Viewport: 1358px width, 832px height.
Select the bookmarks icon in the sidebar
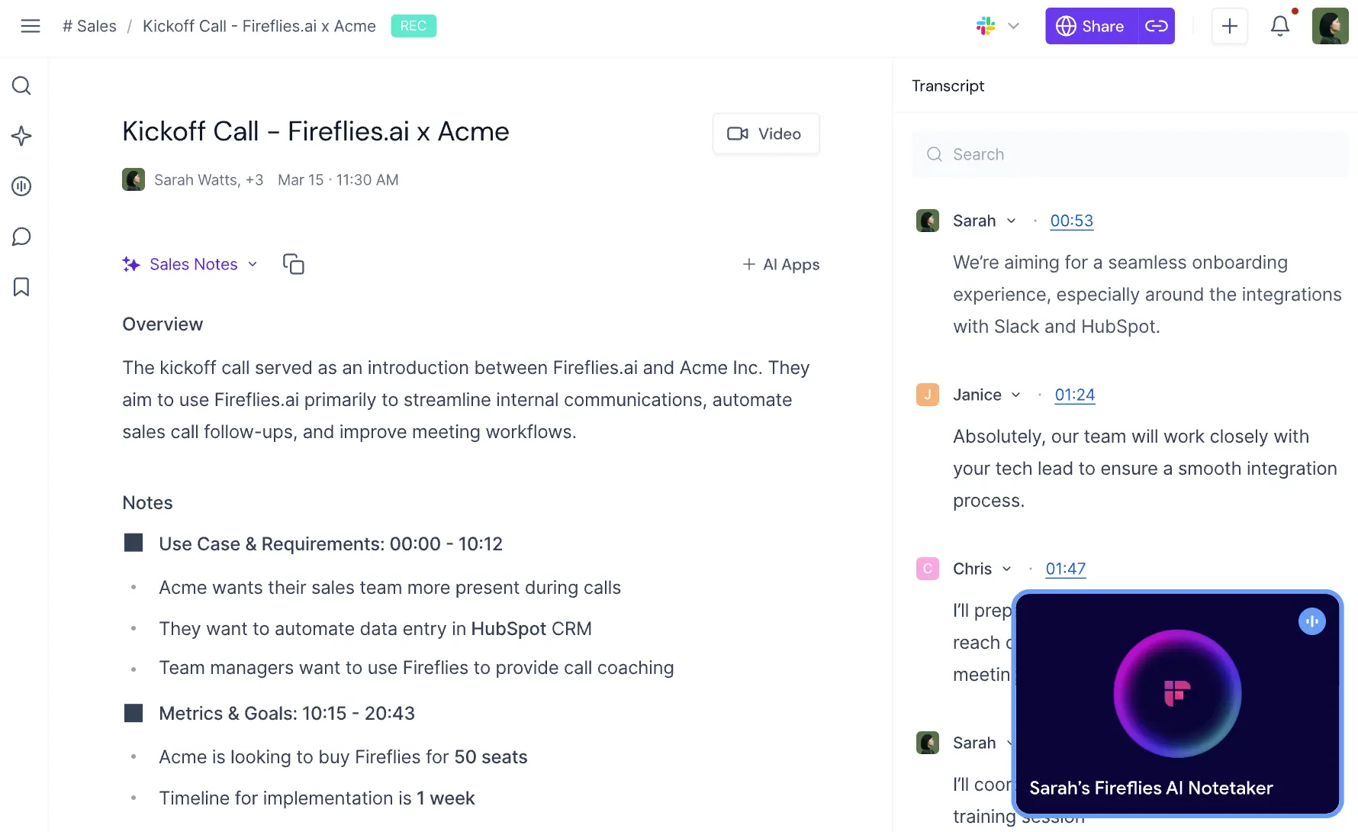(x=21, y=287)
